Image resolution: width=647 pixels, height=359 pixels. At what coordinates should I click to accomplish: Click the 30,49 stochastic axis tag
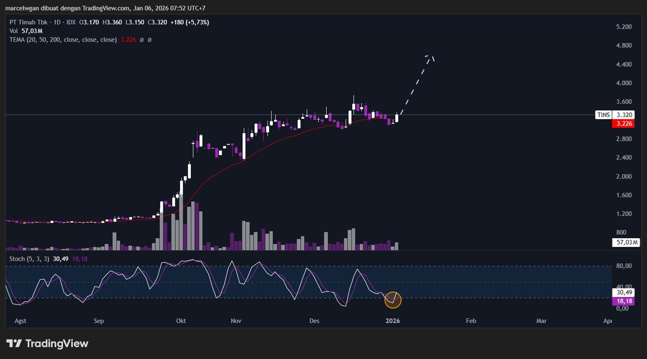click(x=623, y=292)
